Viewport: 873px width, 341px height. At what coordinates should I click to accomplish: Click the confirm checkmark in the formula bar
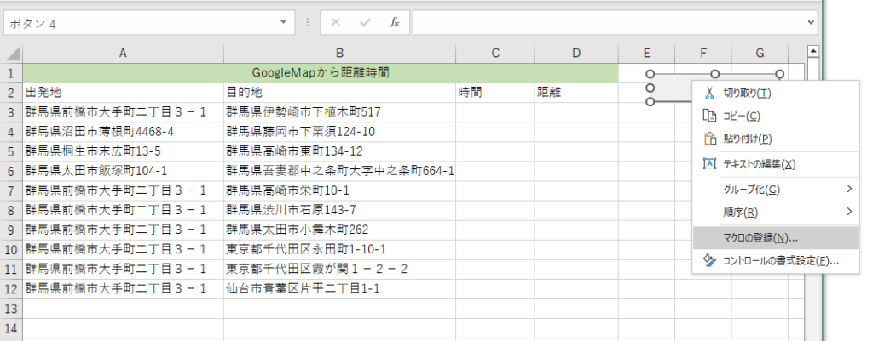pyautogui.click(x=365, y=22)
